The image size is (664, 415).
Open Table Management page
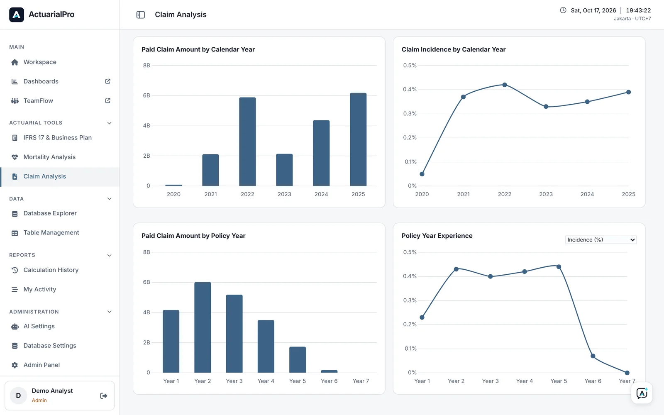point(60,233)
